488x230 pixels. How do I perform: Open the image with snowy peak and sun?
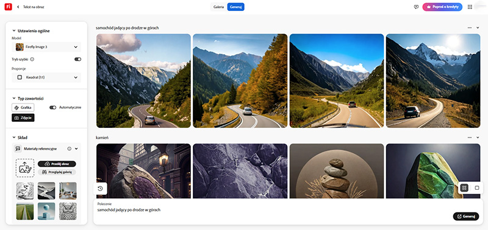coord(433,81)
